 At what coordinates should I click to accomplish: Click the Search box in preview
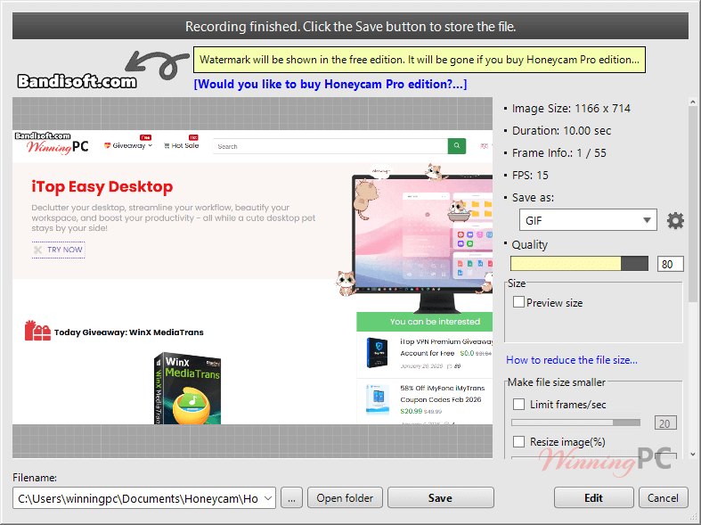point(330,146)
